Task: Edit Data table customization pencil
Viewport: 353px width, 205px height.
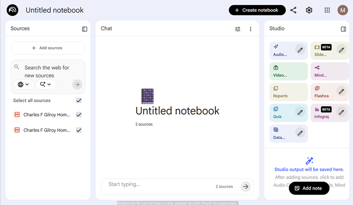Action: pos(300,133)
